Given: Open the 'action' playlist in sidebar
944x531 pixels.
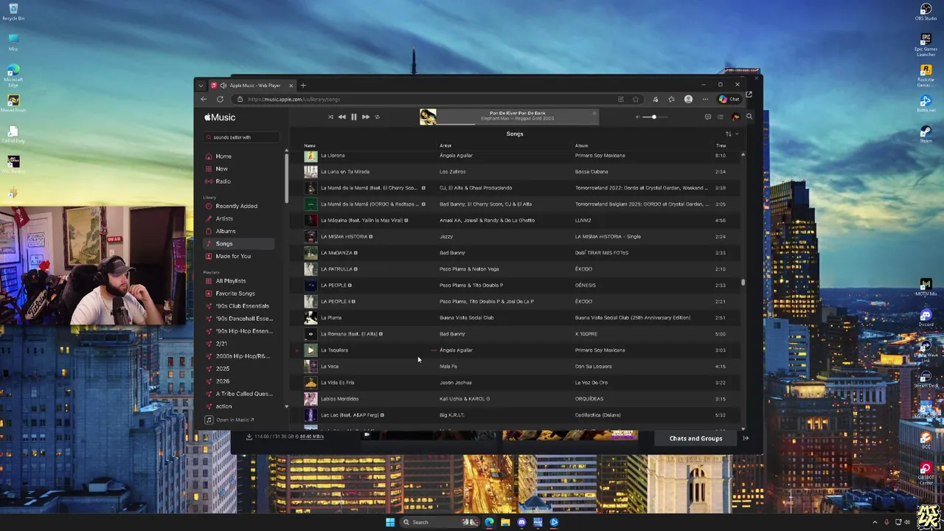Looking at the screenshot, I should click(x=223, y=406).
